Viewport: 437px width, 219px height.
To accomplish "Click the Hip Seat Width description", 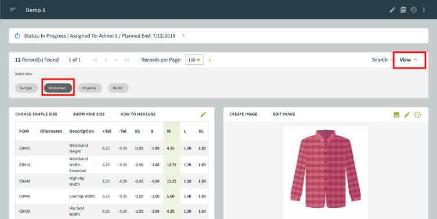I will 77,211.
